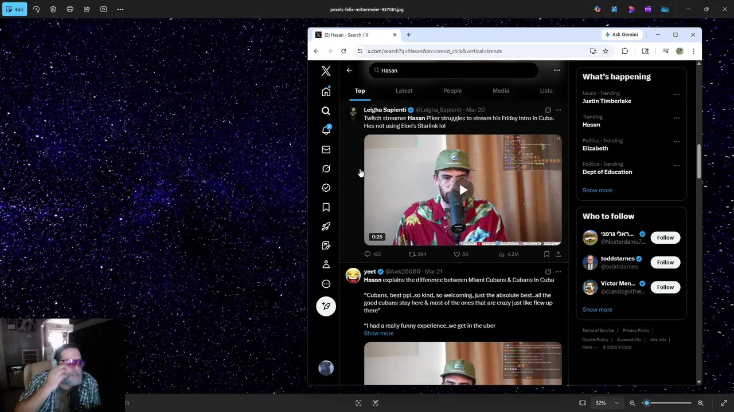This screenshot has width=734, height=412.
Task: Show more trends in What's happening
Action: tap(597, 190)
